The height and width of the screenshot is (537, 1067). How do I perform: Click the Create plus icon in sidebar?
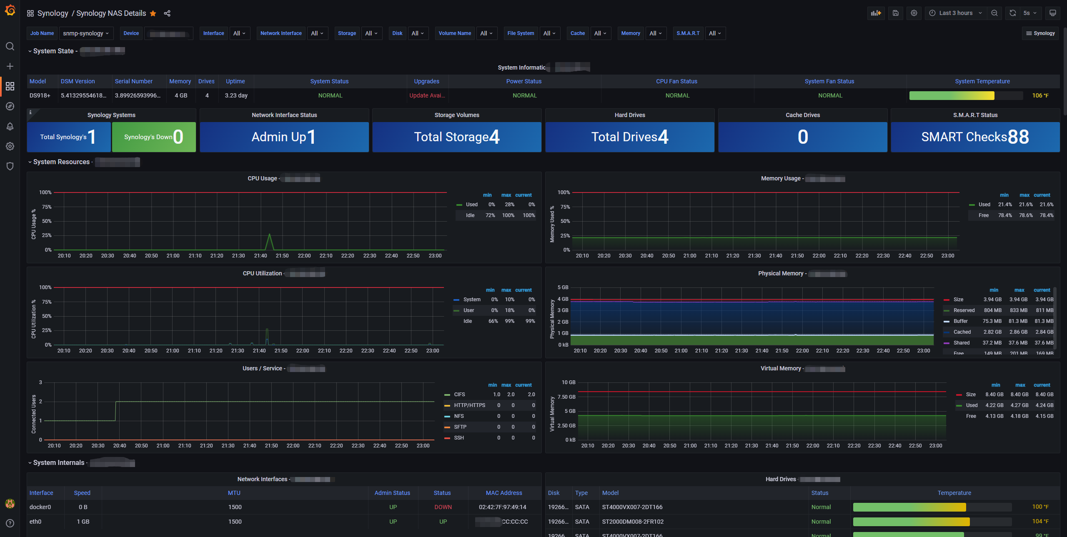click(x=10, y=66)
